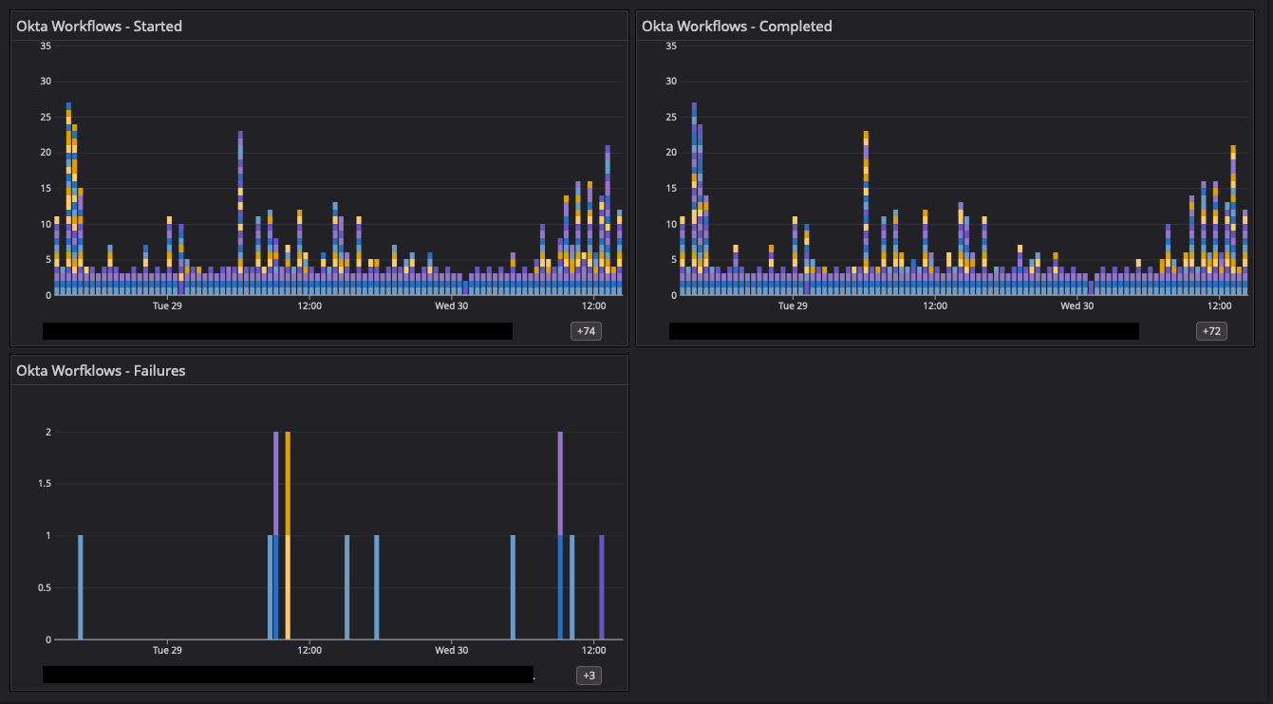Click 'Wed 30' axis label in Started chart
Screen dimensions: 1273x704
[451, 306]
